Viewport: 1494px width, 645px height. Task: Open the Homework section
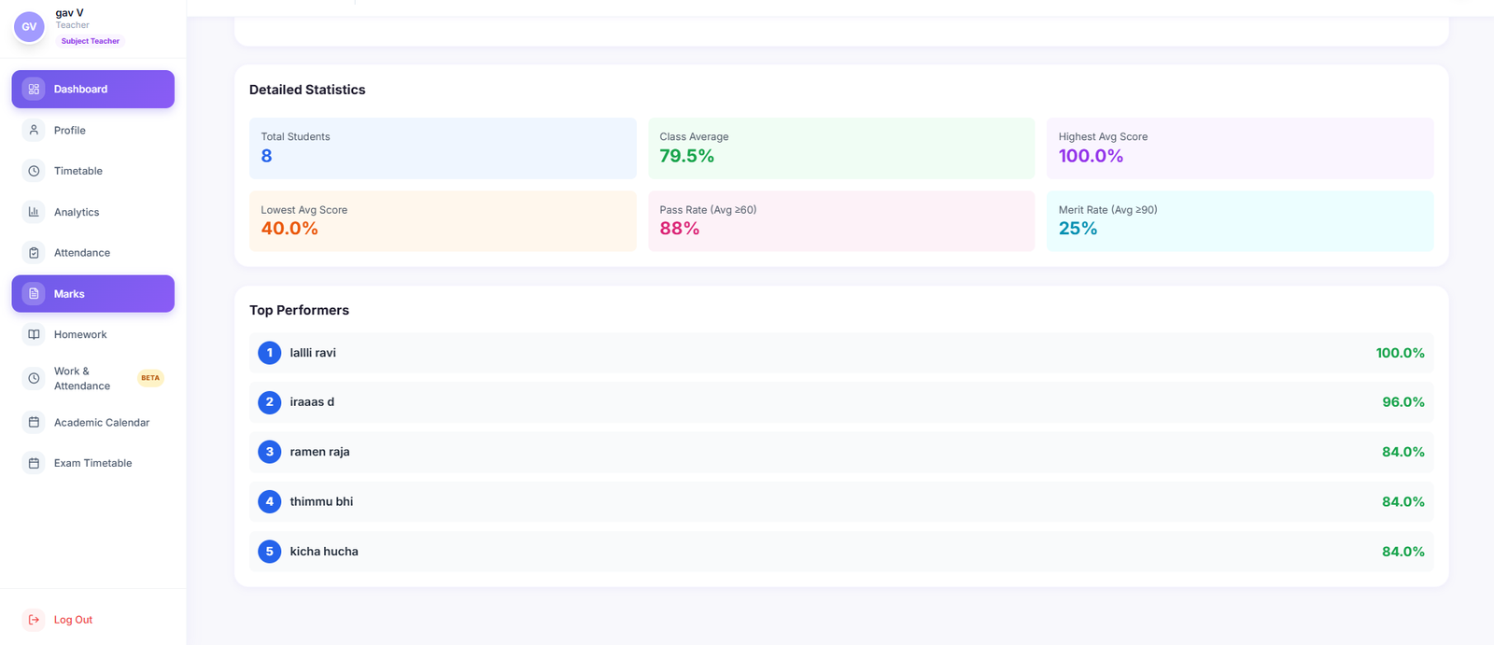coord(92,334)
